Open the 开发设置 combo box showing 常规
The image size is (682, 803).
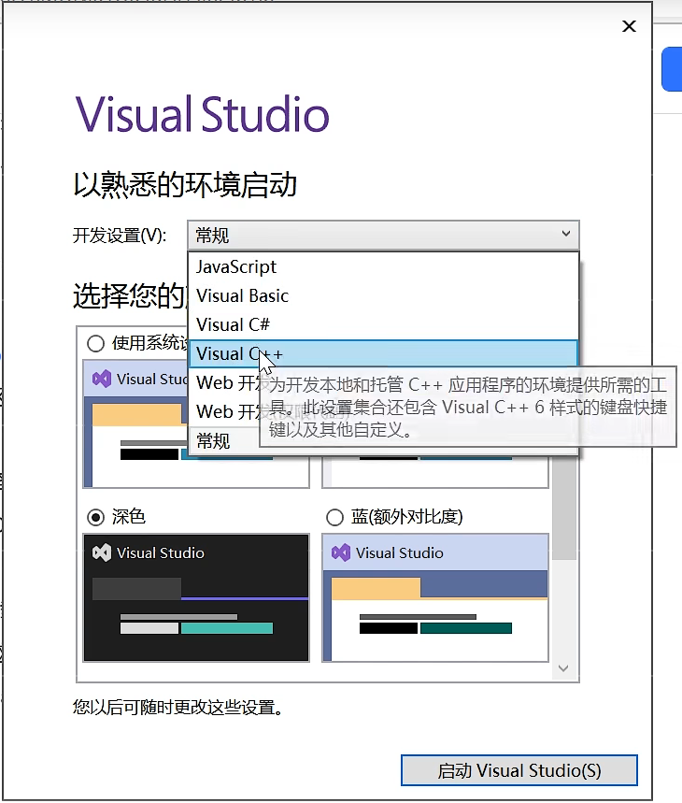pos(383,236)
